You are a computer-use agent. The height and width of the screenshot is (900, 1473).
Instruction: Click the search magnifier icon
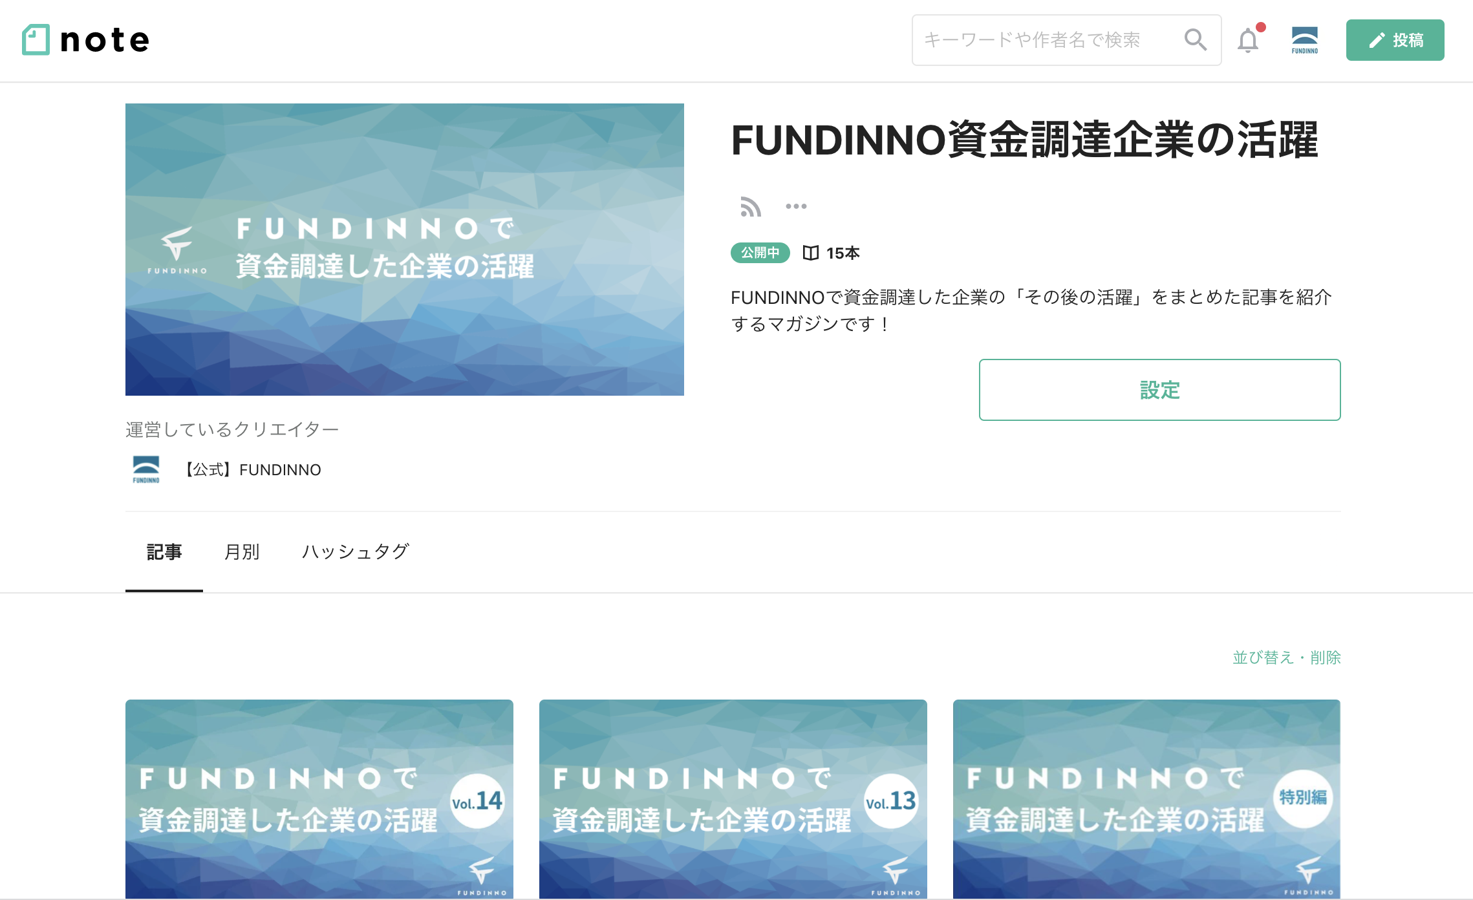[1195, 40]
